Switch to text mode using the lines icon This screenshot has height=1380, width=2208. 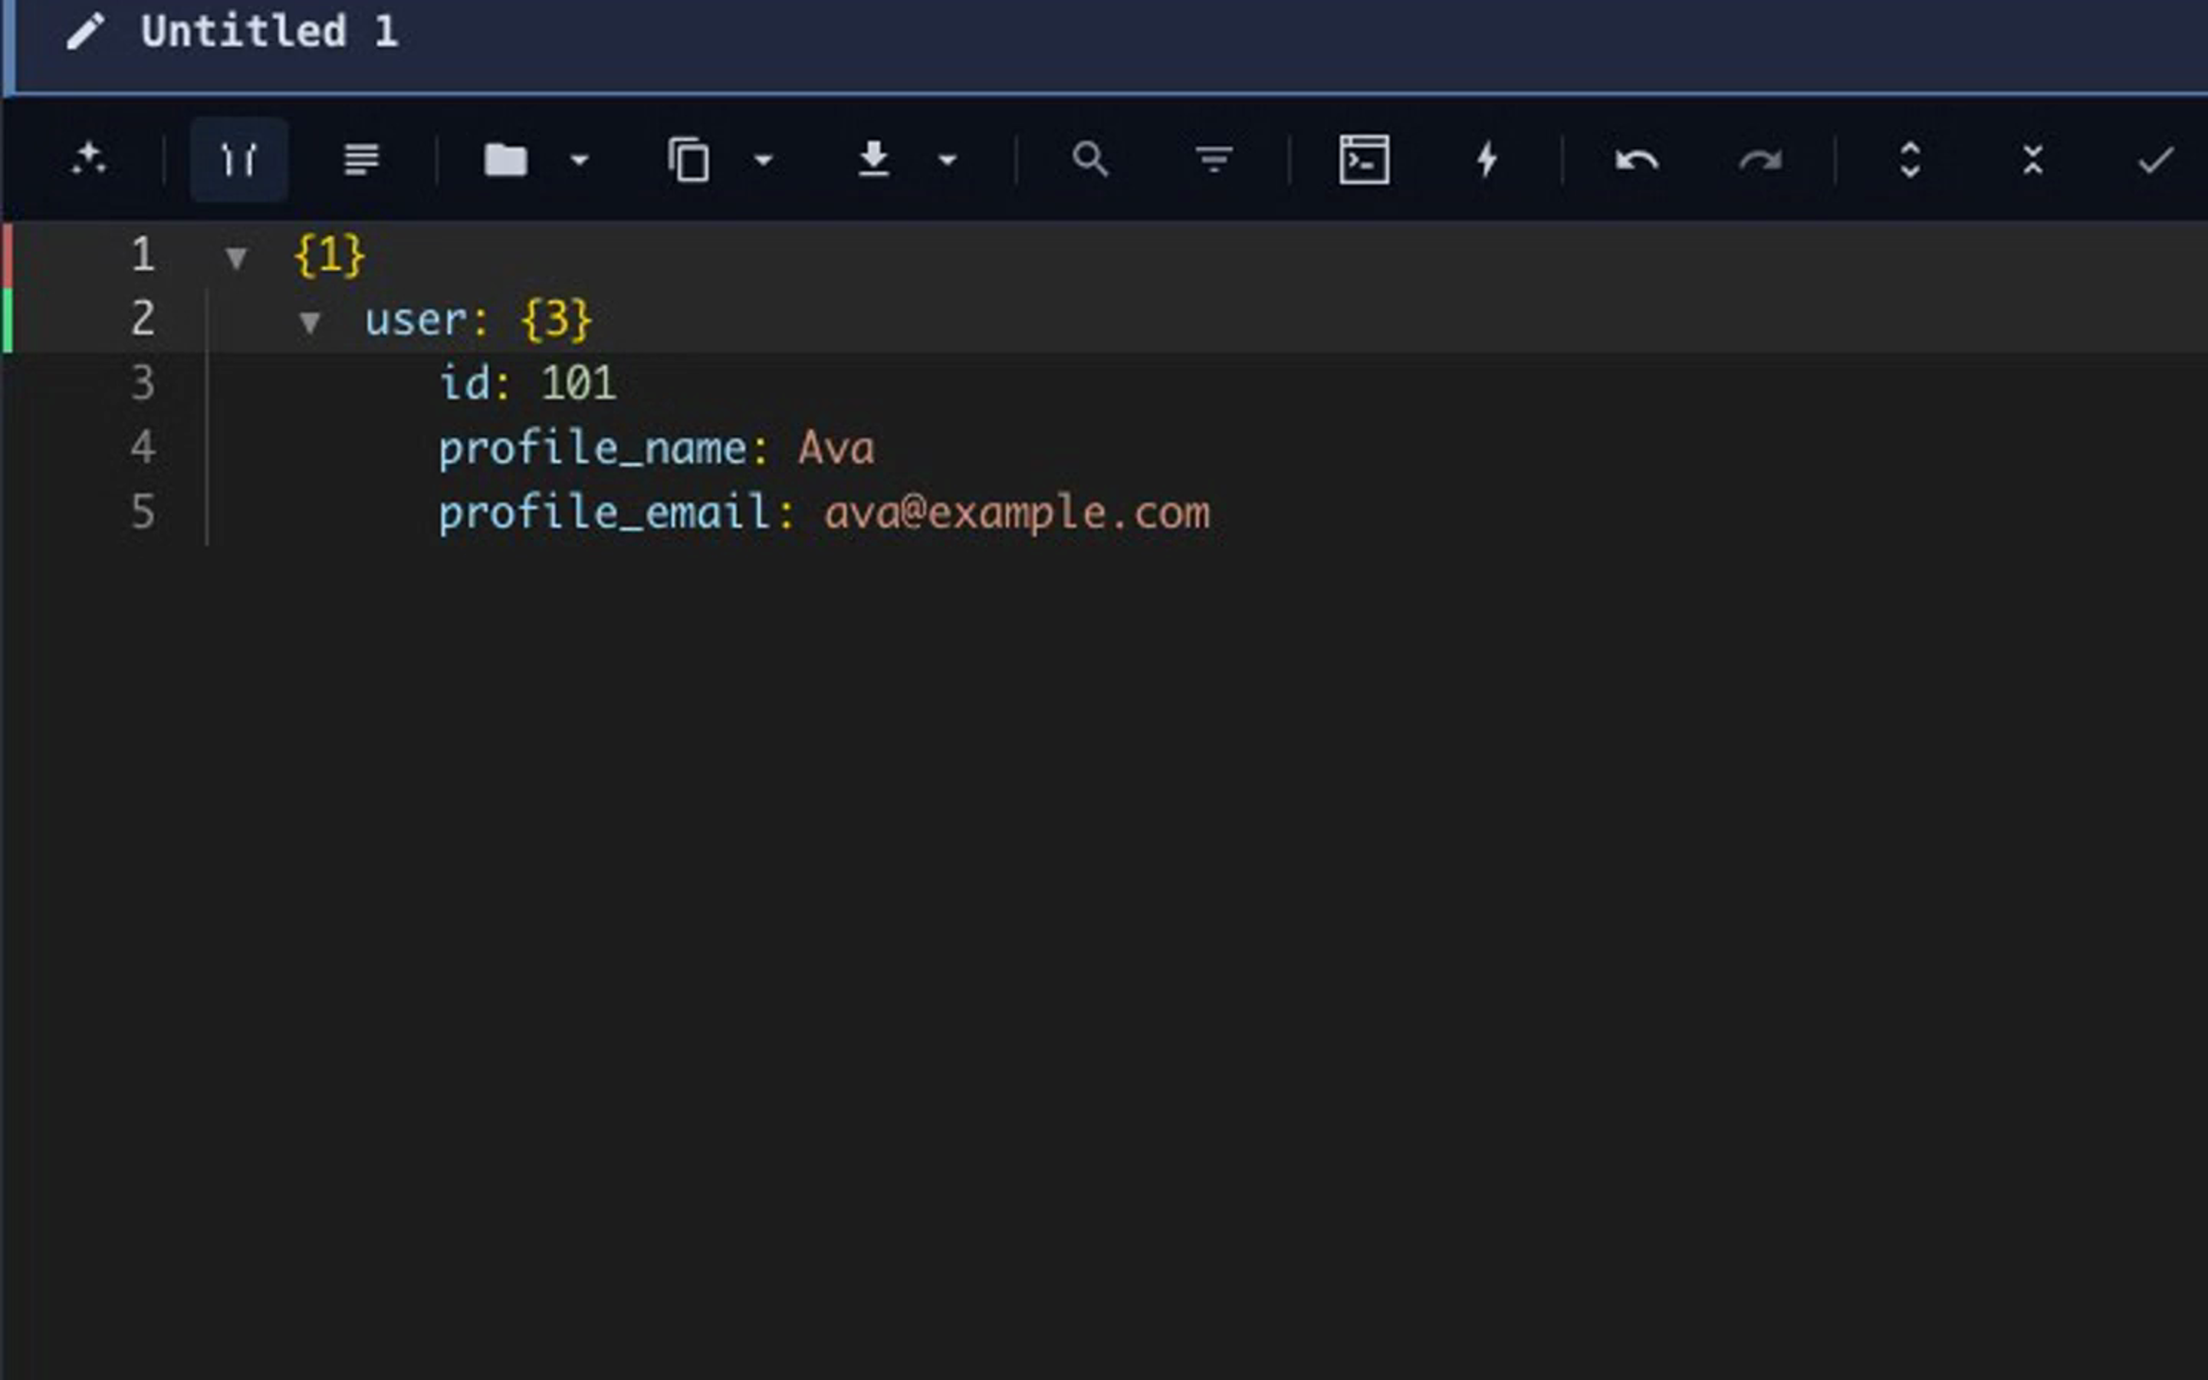point(361,159)
